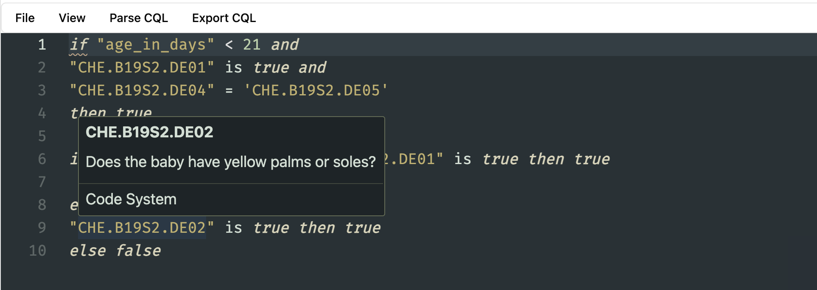The height and width of the screenshot is (290, 817).
Task: Click the Export CQL button
Action: point(224,18)
